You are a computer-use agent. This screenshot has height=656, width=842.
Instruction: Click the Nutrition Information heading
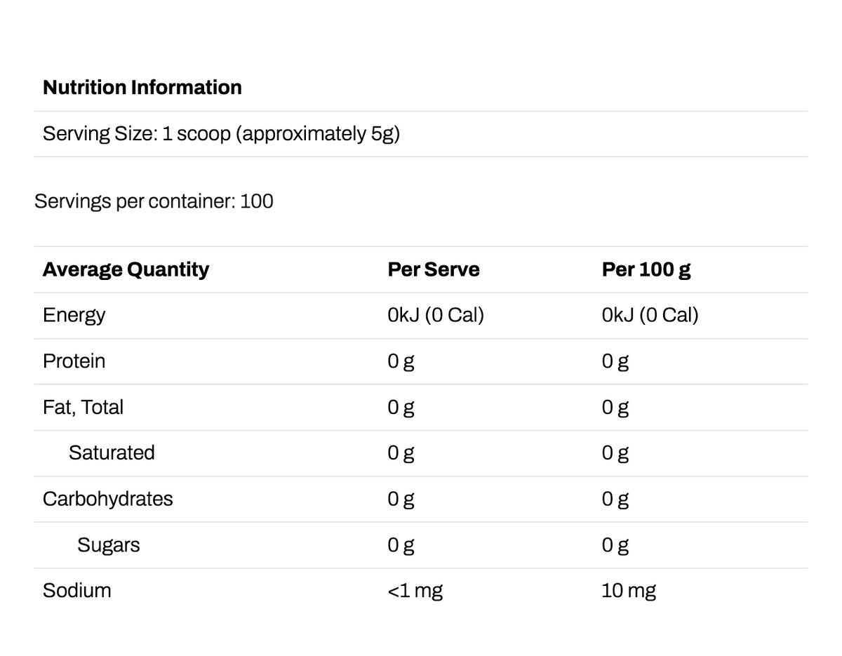[x=142, y=87]
